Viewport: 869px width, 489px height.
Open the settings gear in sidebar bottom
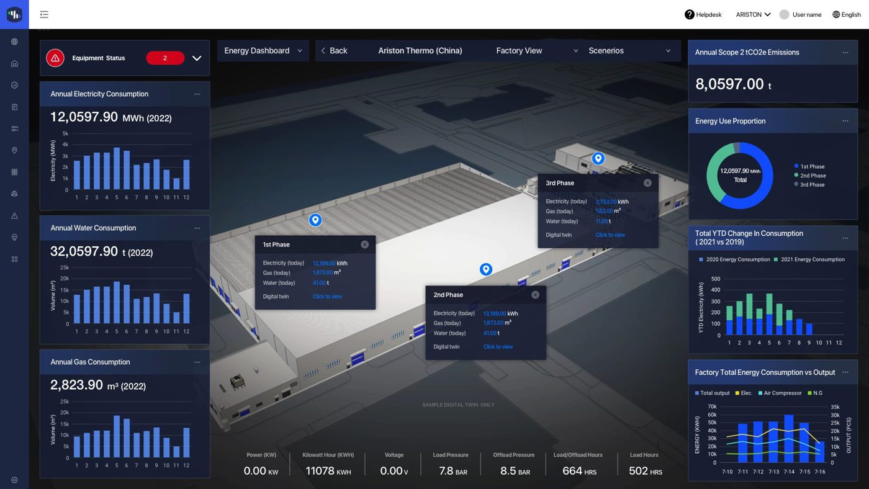point(14,480)
